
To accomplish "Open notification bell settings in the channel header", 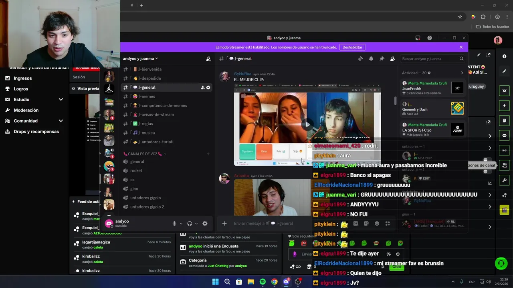I will (371, 59).
